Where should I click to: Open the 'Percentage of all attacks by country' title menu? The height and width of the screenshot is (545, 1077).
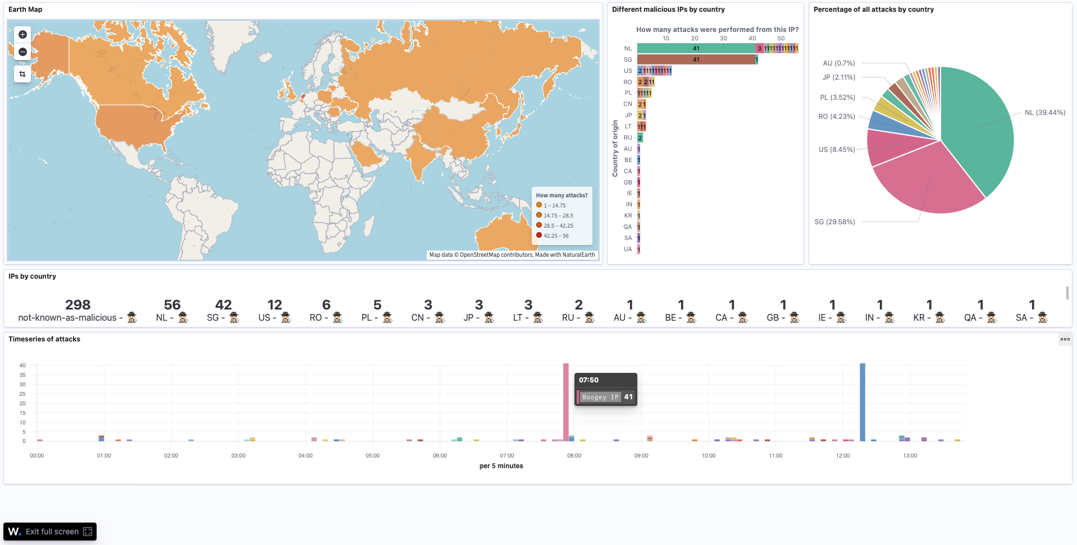(x=873, y=9)
